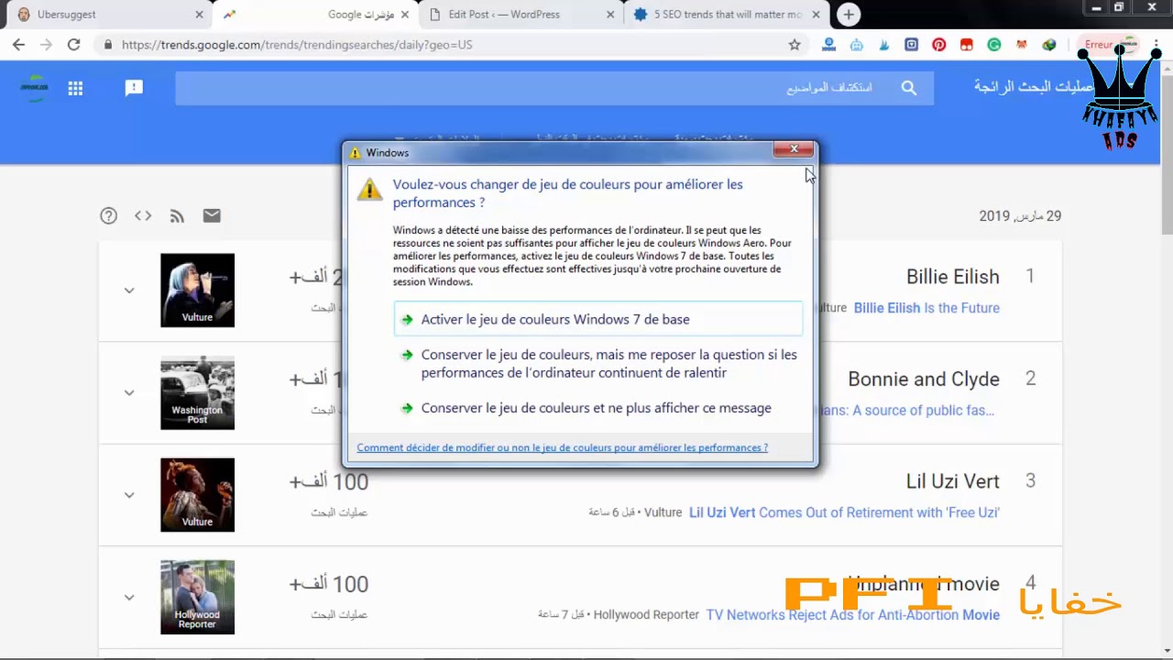Open the Lil Uzi Vert Free Uzi article
The image size is (1173, 660).
pyautogui.click(x=844, y=512)
